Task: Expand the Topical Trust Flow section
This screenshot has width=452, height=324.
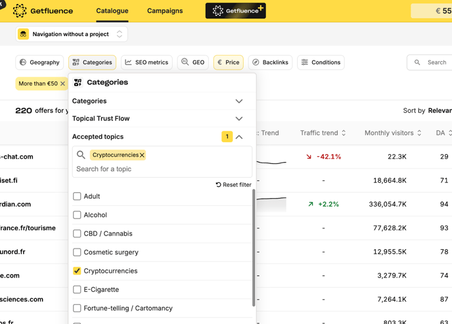Action: 239,119
